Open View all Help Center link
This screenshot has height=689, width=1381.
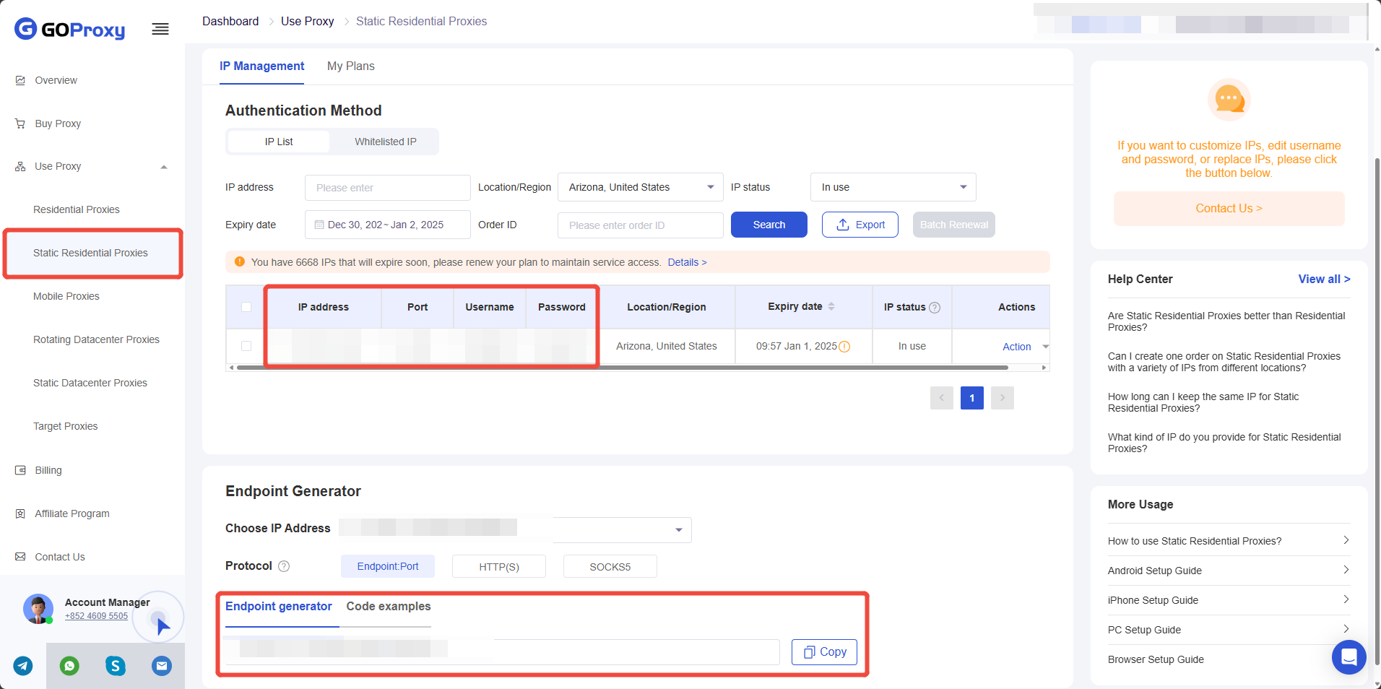coord(1324,279)
